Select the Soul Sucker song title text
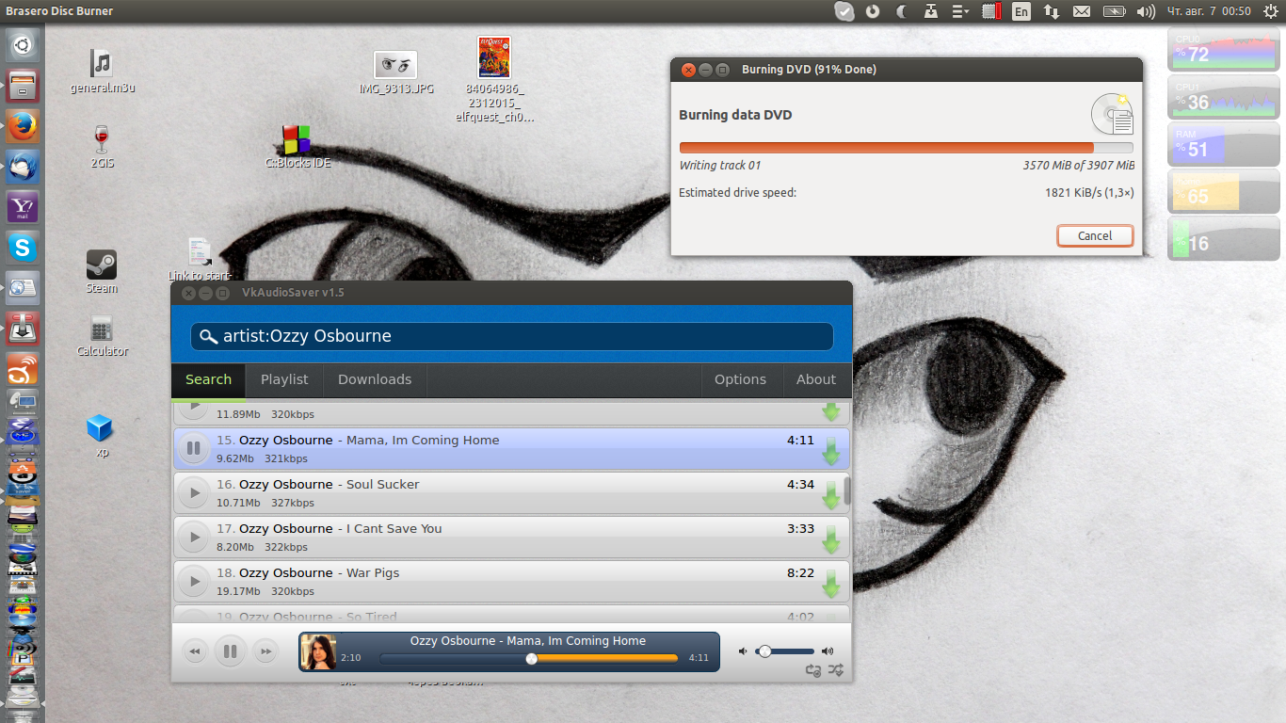This screenshot has height=723, width=1286. pyautogui.click(x=382, y=484)
